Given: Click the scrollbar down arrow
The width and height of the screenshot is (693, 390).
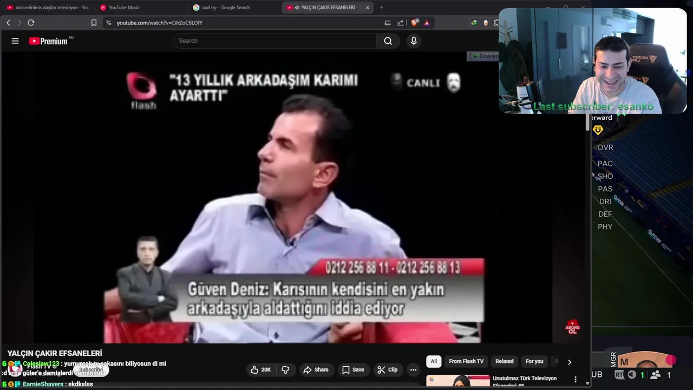Looking at the screenshot, I should 588,383.
